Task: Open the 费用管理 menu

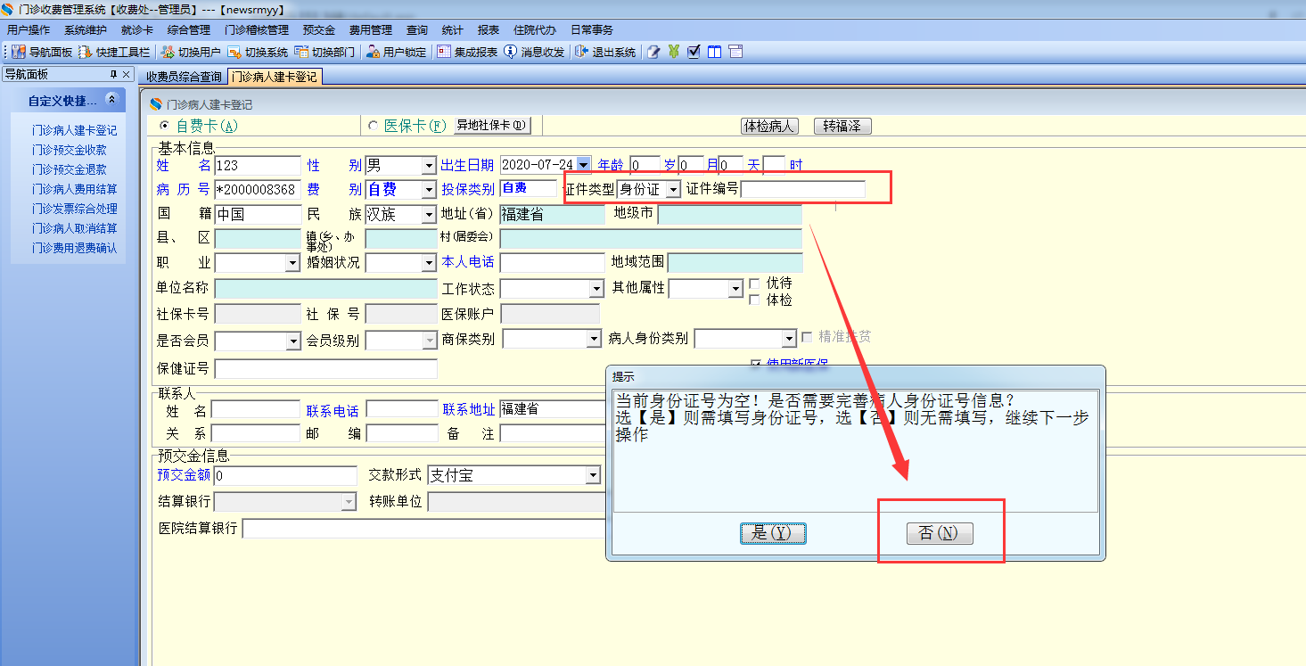Action: [x=371, y=30]
